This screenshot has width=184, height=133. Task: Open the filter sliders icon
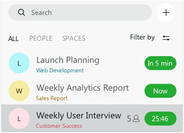pyautogui.click(x=166, y=38)
